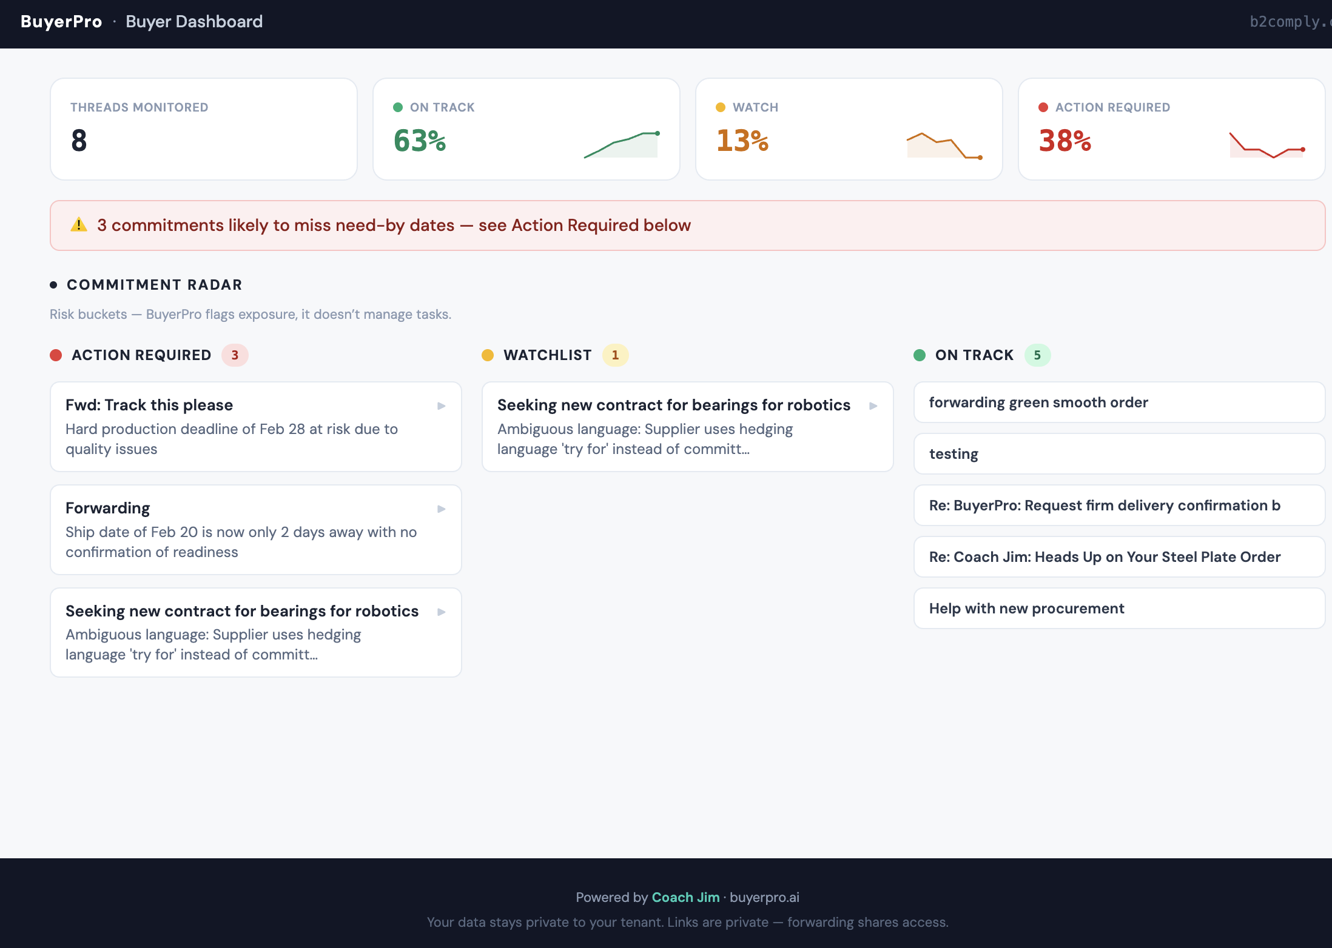
Task: Click the red dot beside ACTION REQUIRED column header
Action: [56, 355]
